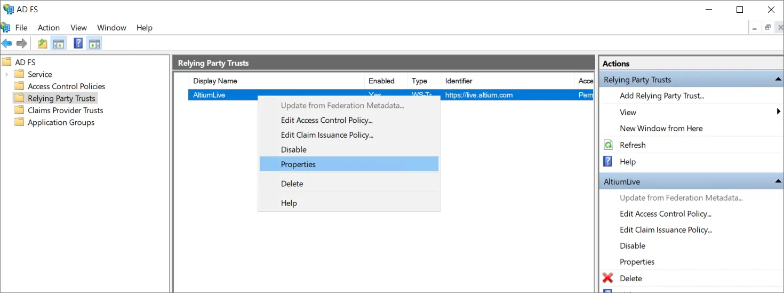Select Application Groups tree item

coord(61,122)
